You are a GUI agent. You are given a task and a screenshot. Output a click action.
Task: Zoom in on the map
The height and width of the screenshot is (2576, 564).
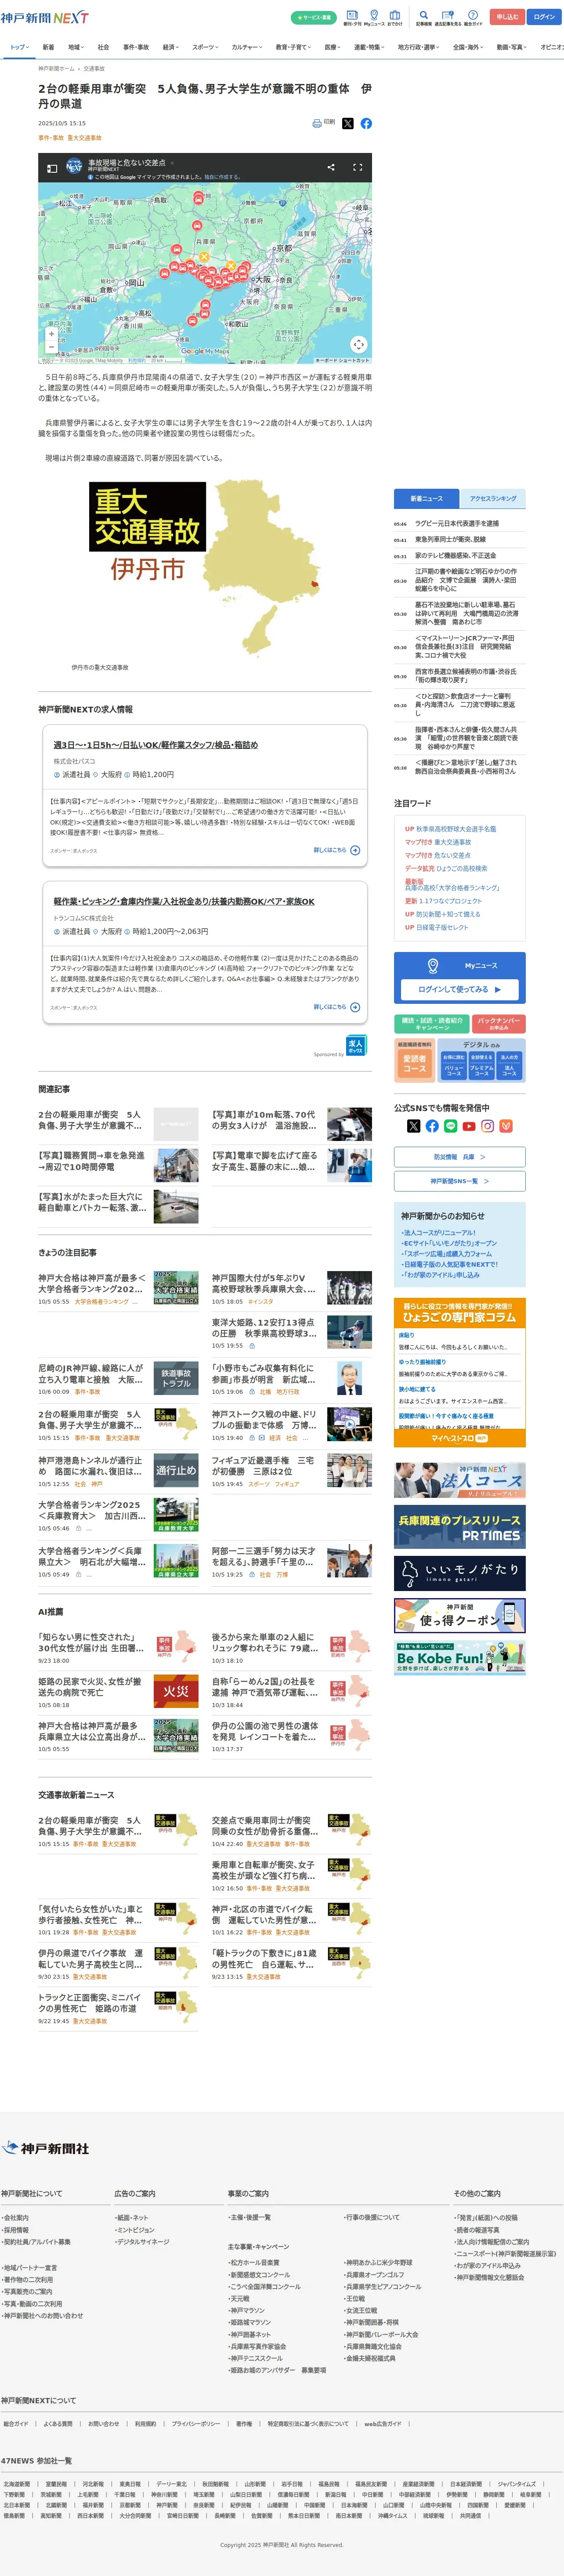pos(51,334)
